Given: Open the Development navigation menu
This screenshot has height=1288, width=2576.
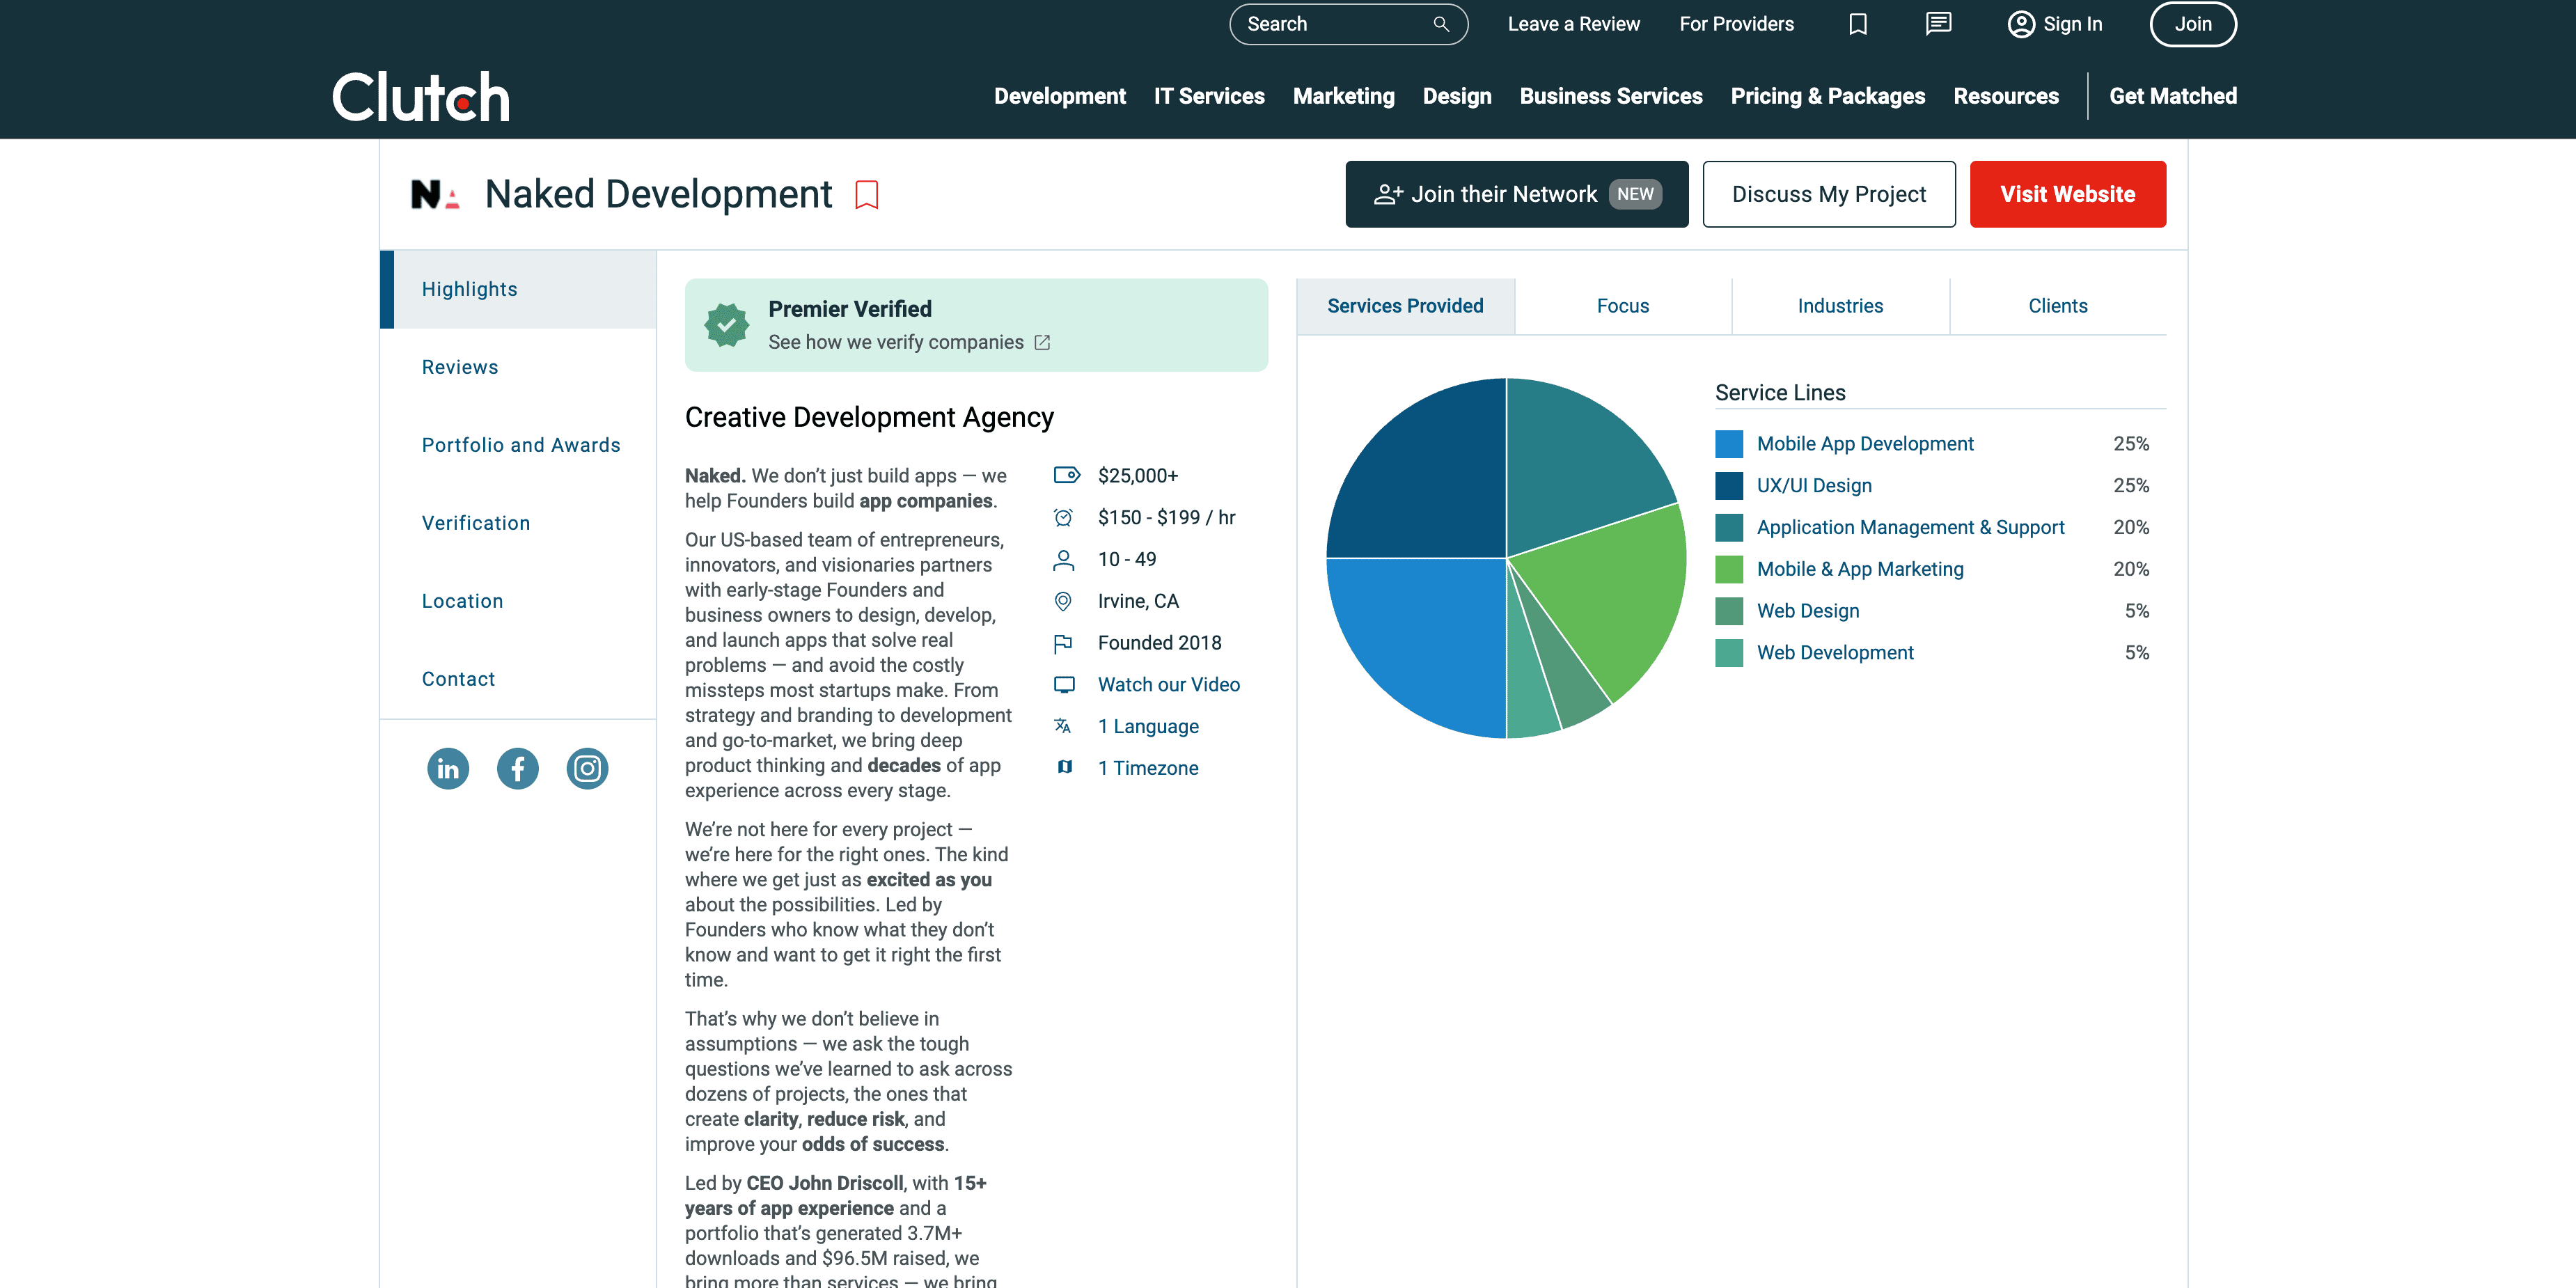Looking at the screenshot, I should pyautogui.click(x=1059, y=96).
